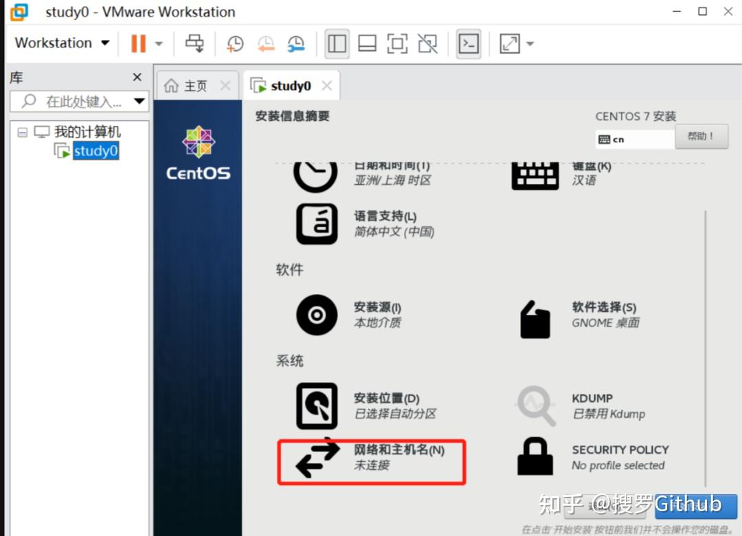This screenshot has height=536, width=742.
Task: Toggle the library sidebar view
Action: pyautogui.click(x=337, y=43)
